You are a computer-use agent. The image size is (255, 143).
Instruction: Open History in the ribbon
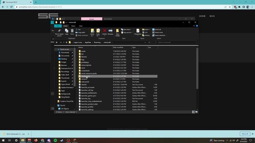tap(146, 35)
